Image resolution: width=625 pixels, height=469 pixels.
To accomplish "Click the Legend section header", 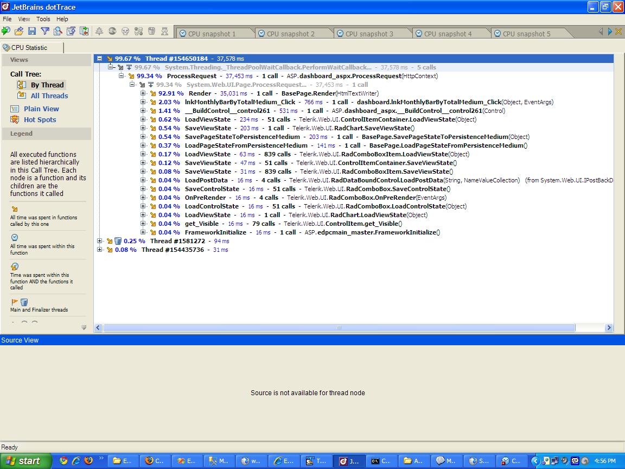I will click(x=46, y=134).
